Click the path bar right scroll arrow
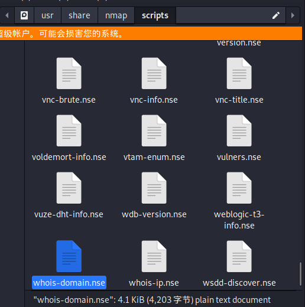The width and height of the screenshot is (305, 307). [293, 15]
